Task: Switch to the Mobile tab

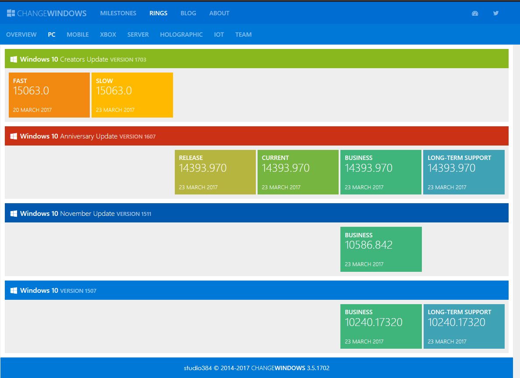Action: pyautogui.click(x=78, y=35)
